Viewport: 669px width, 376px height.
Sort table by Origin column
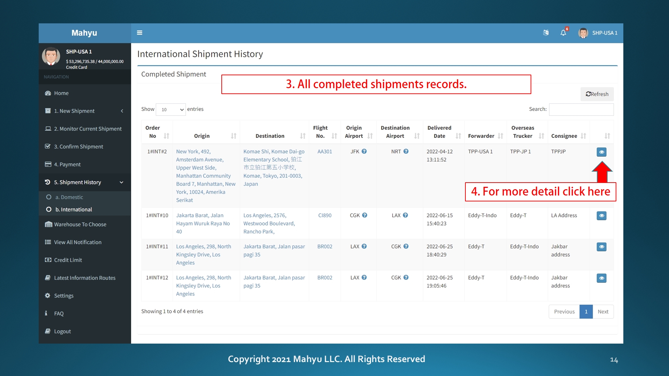pos(206,132)
